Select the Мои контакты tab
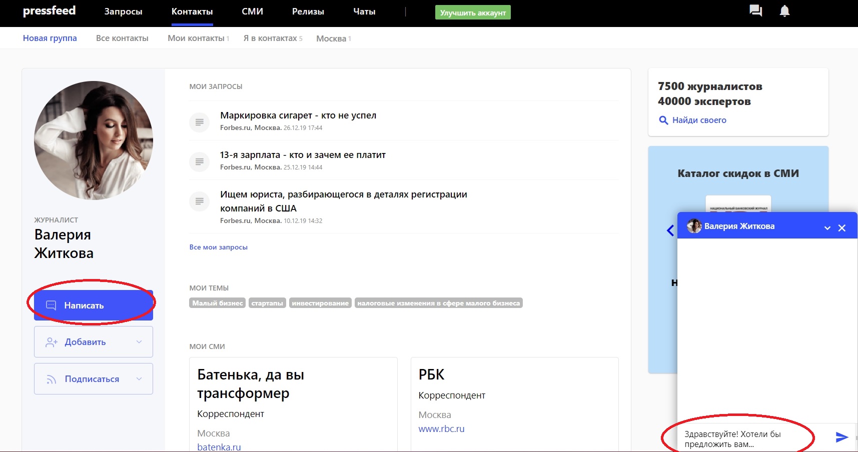This screenshot has height=452, width=858. [x=196, y=38]
